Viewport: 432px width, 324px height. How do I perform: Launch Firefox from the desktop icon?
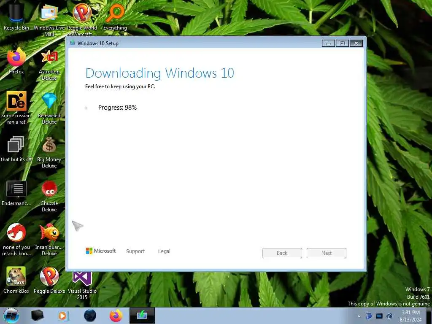16,61
